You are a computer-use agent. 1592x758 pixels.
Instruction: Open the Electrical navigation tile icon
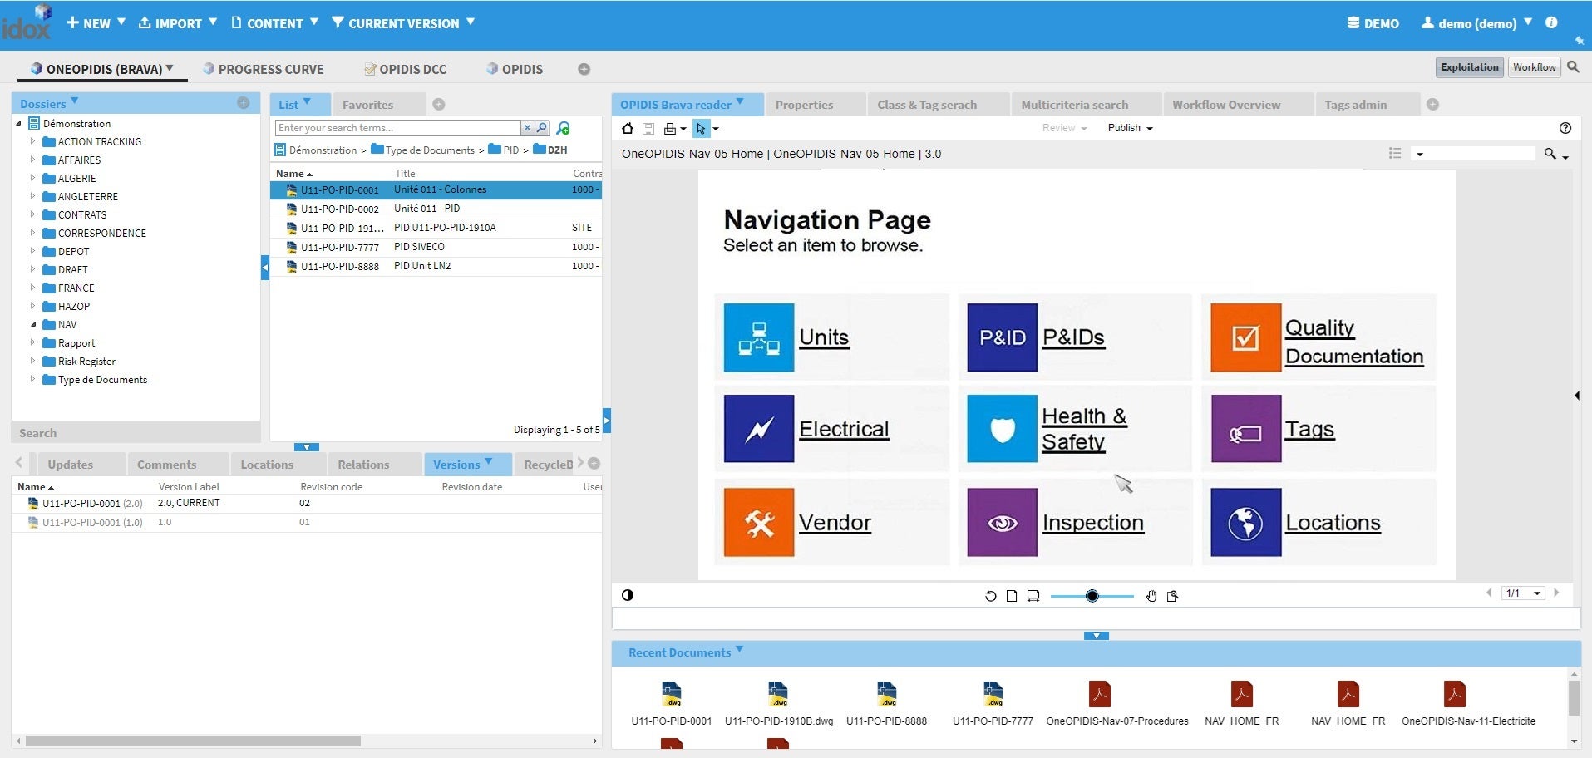click(758, 429)
